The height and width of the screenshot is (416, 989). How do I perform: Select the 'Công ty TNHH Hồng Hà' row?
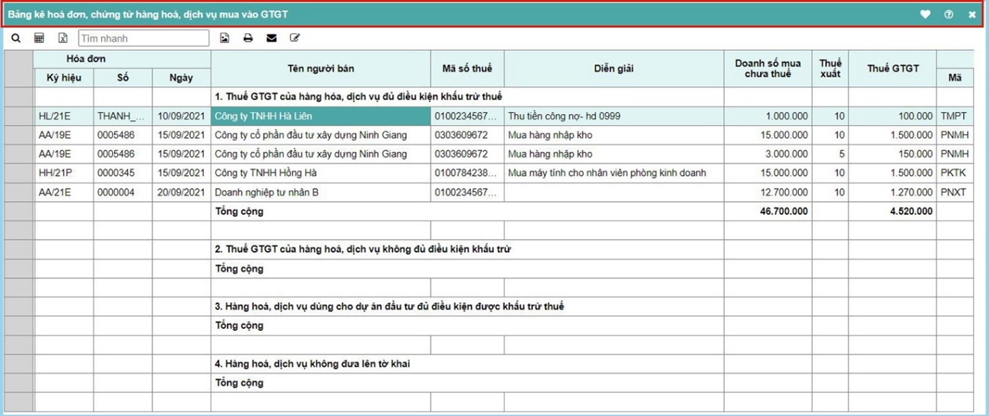pos(320,173)
